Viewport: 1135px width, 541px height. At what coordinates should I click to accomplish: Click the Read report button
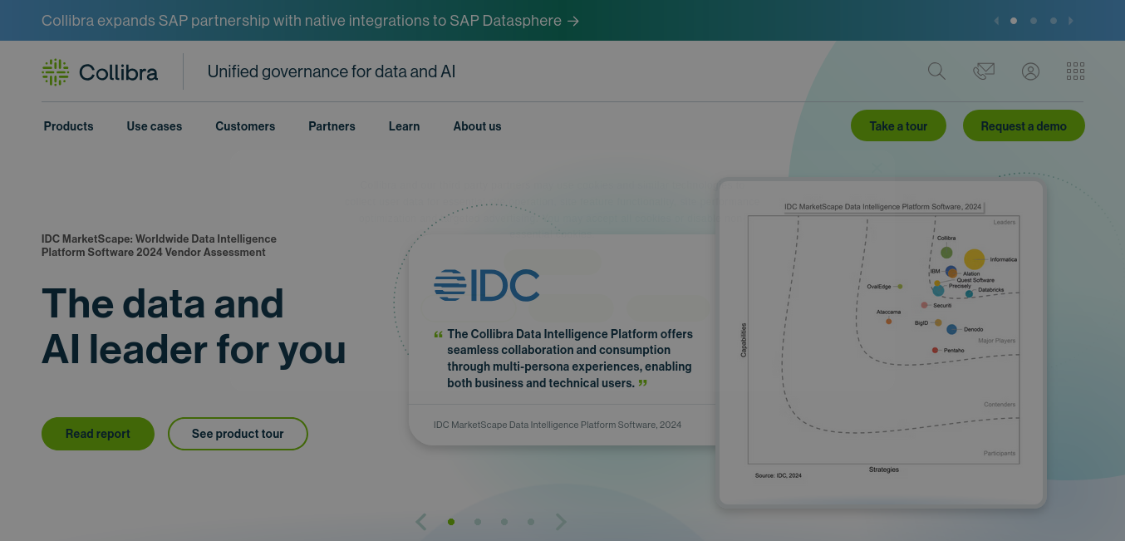click(x=98, y=434)
